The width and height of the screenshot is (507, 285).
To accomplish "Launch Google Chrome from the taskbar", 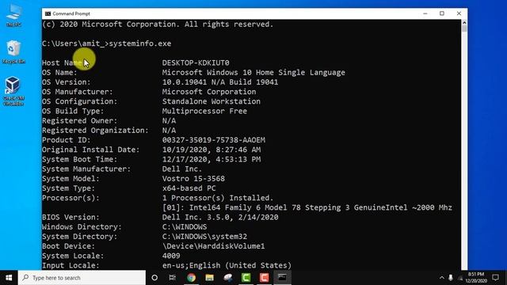I will tap(191, 278).
